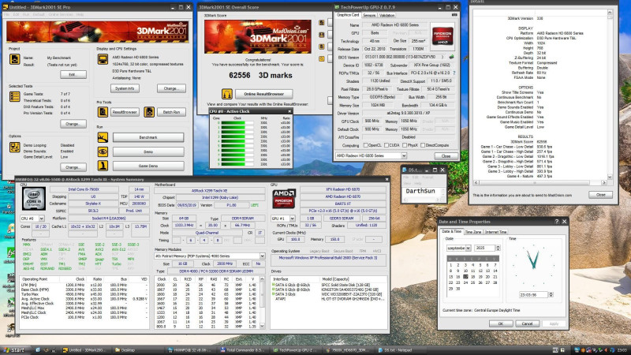631x355 pixels.
Task: Click the Date and Time help question mark
Action: coord(557,222)
